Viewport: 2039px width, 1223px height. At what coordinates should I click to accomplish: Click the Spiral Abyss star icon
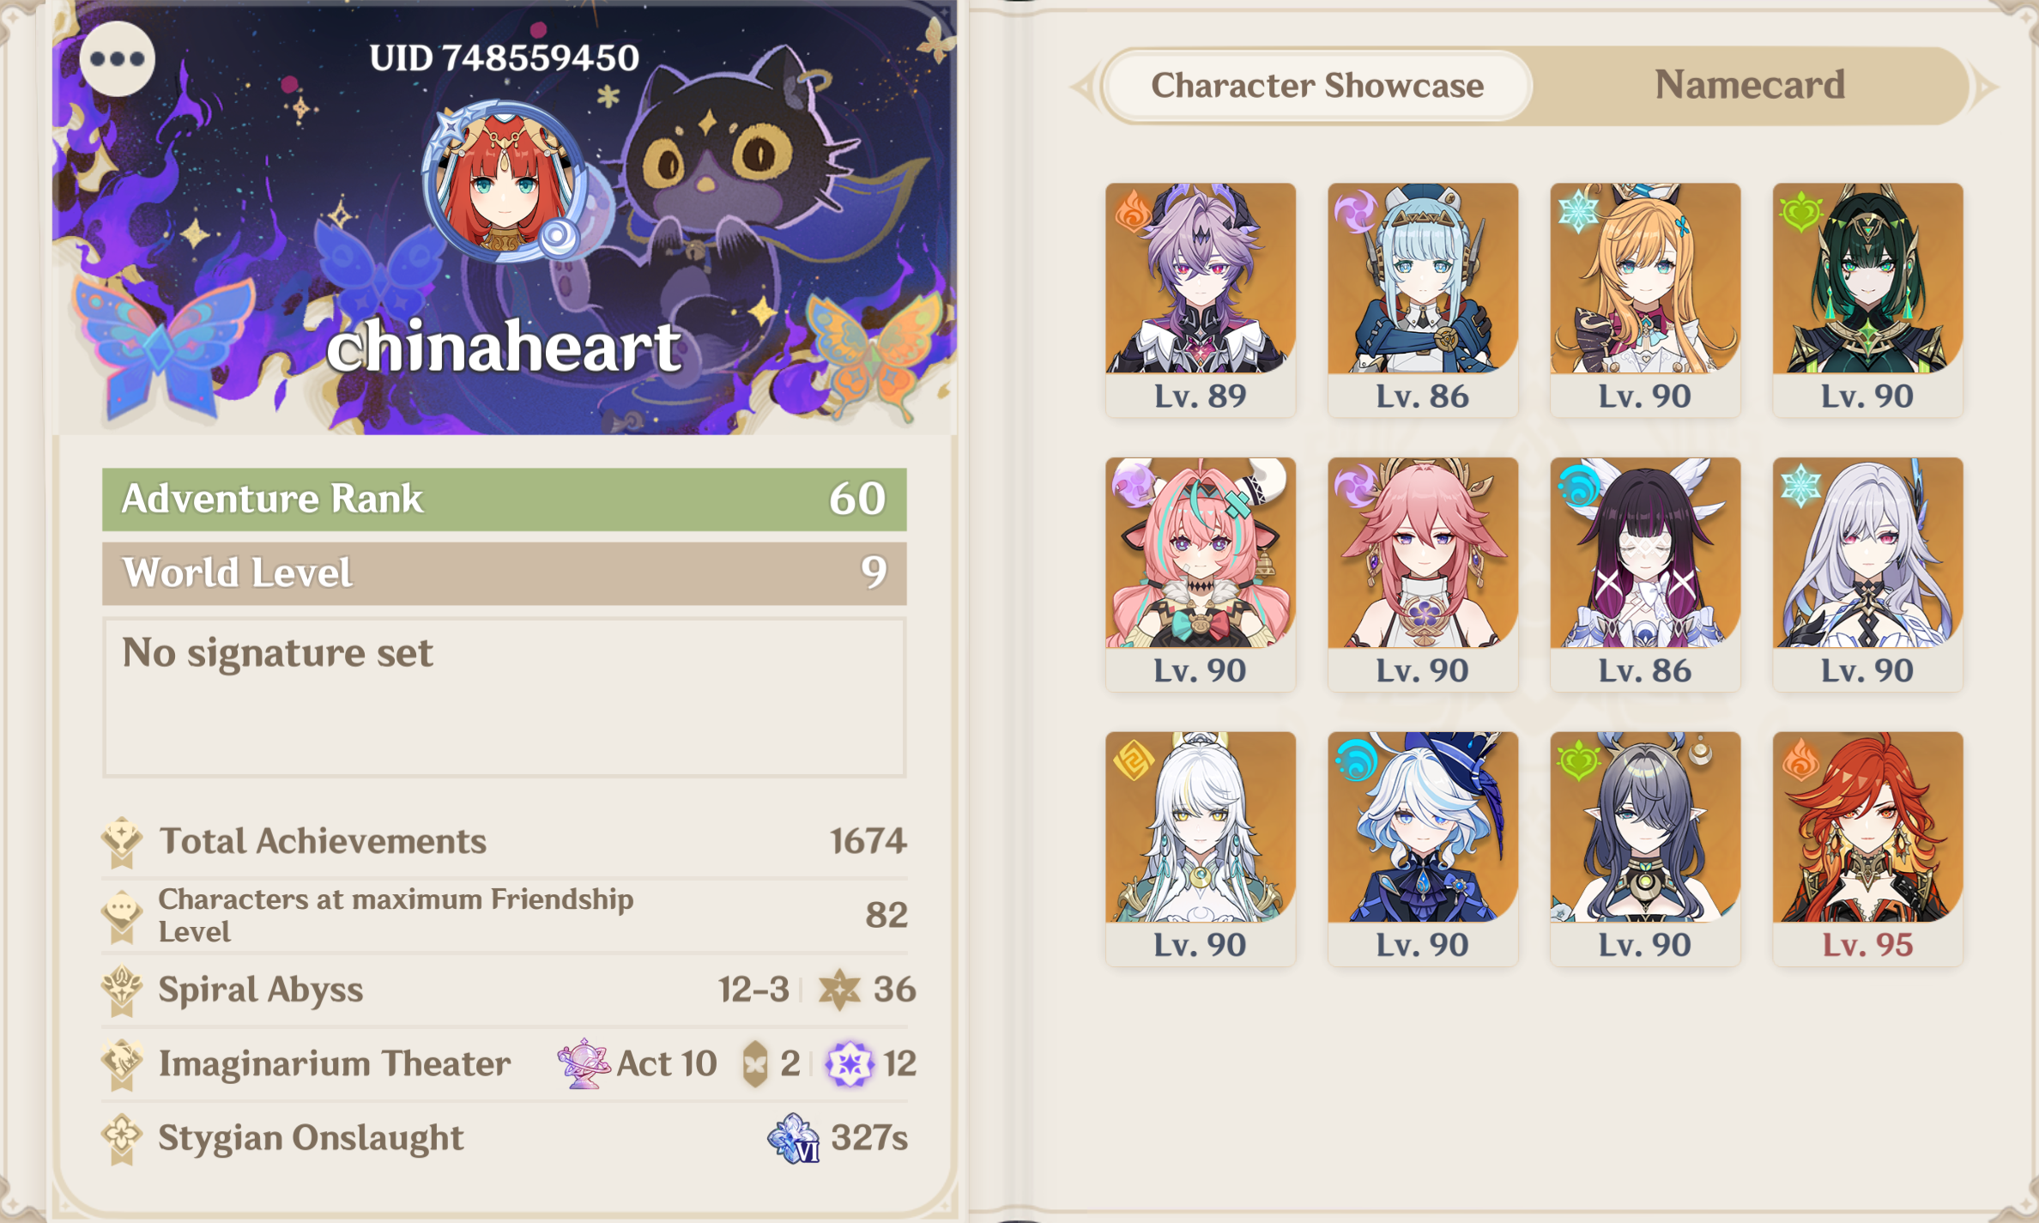coord(838,990)
